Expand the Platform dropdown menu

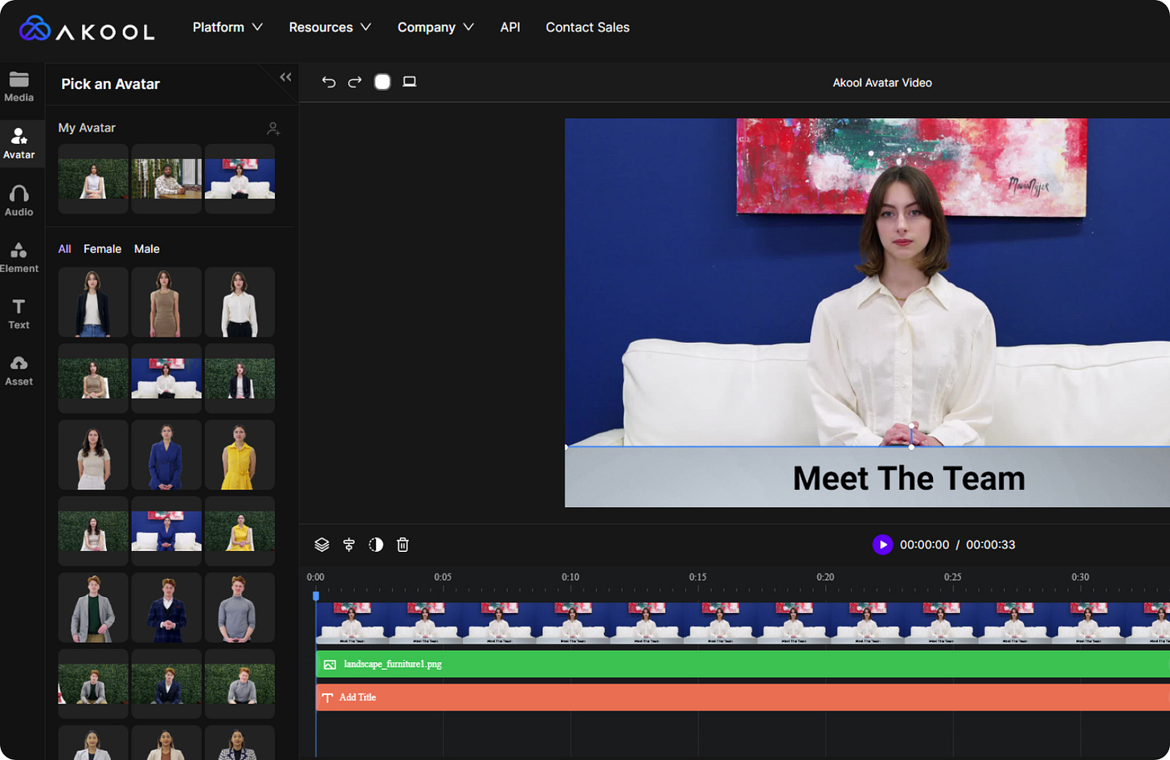[227, 27]
